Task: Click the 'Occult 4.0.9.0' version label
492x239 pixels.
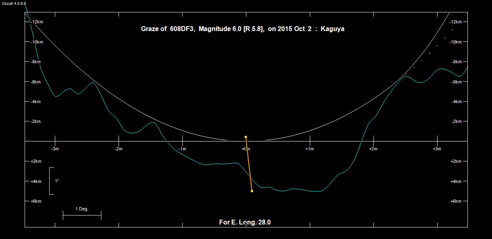Action: [x=14, y=3]
